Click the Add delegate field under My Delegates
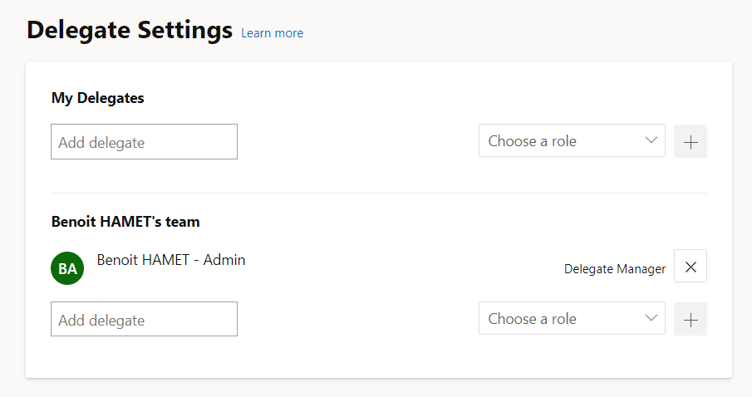The height and width of the screenshot is (397, 752). click(144, 142)
